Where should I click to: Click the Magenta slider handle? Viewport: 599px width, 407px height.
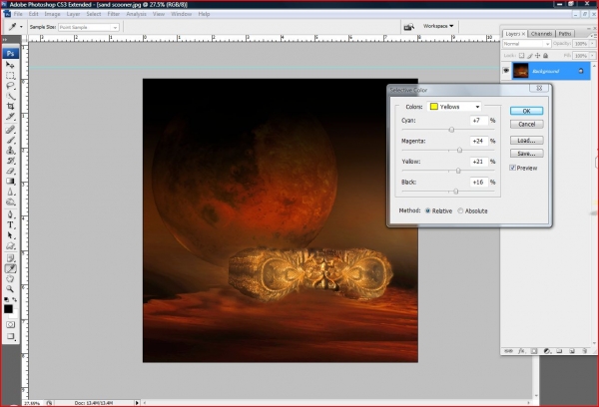coord(460,151)
